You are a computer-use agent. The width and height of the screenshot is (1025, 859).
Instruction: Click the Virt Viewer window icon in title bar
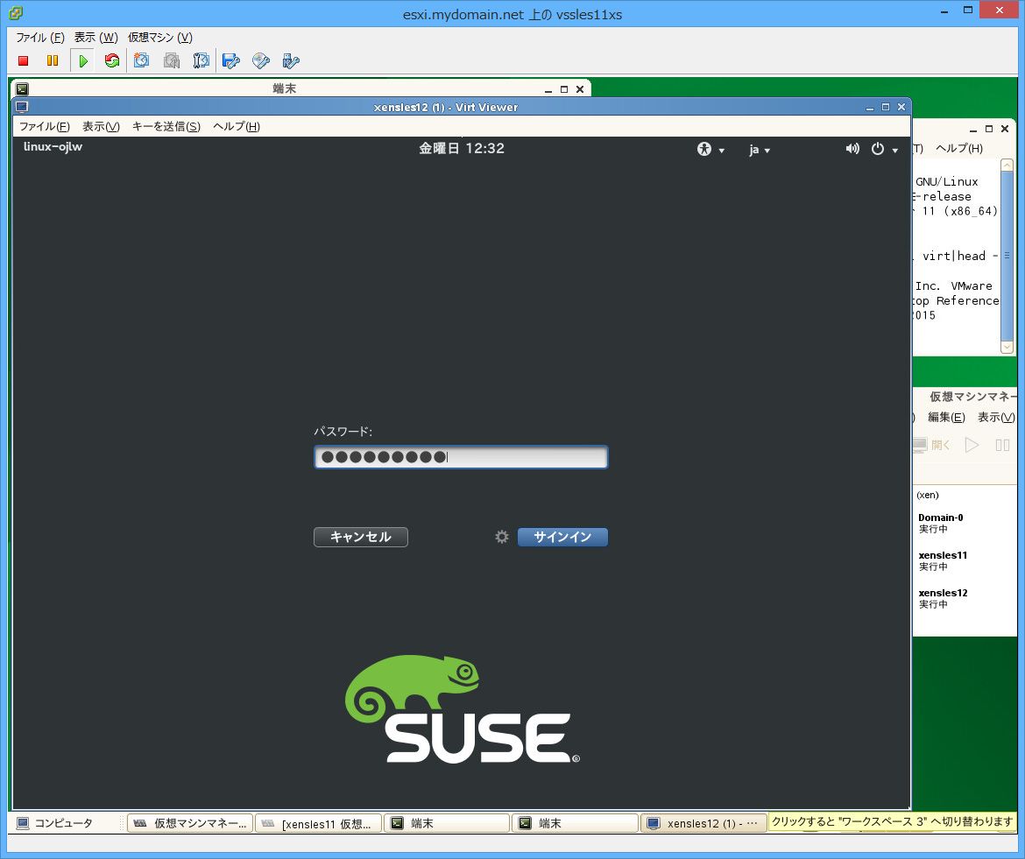tap(22, 107)
